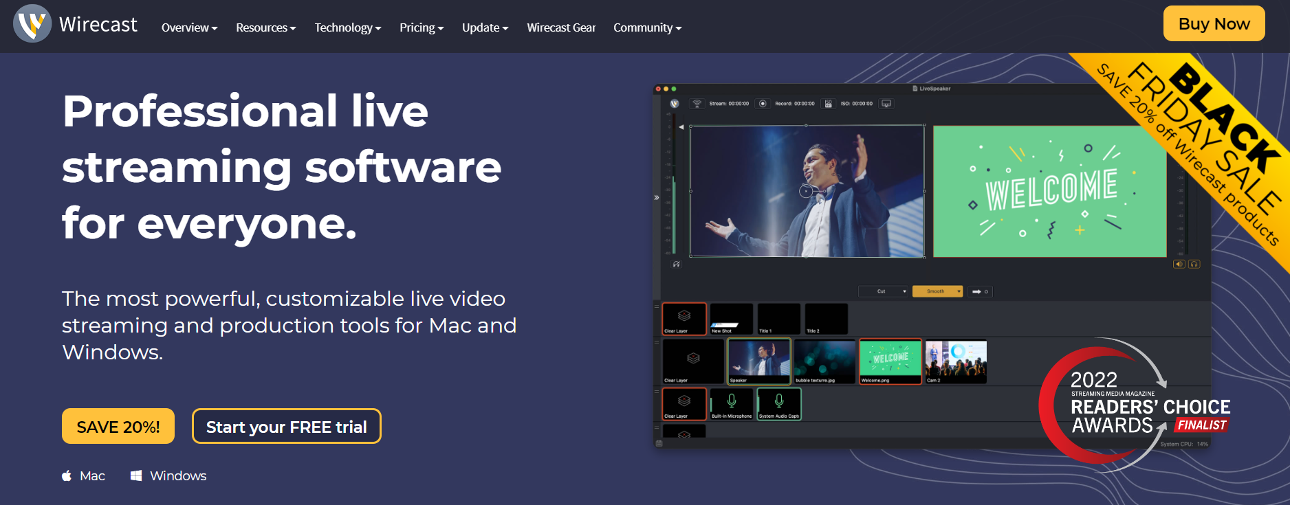
Task: Click the Buy Now button
Action: pos(1214,23)
